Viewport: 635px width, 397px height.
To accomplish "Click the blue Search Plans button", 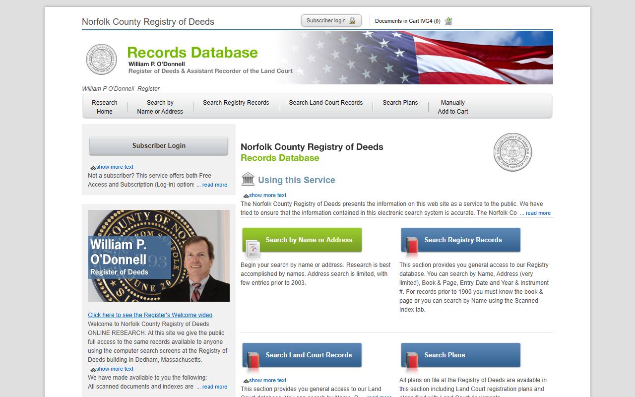I will pyautogui.click(x=461, y=355).
